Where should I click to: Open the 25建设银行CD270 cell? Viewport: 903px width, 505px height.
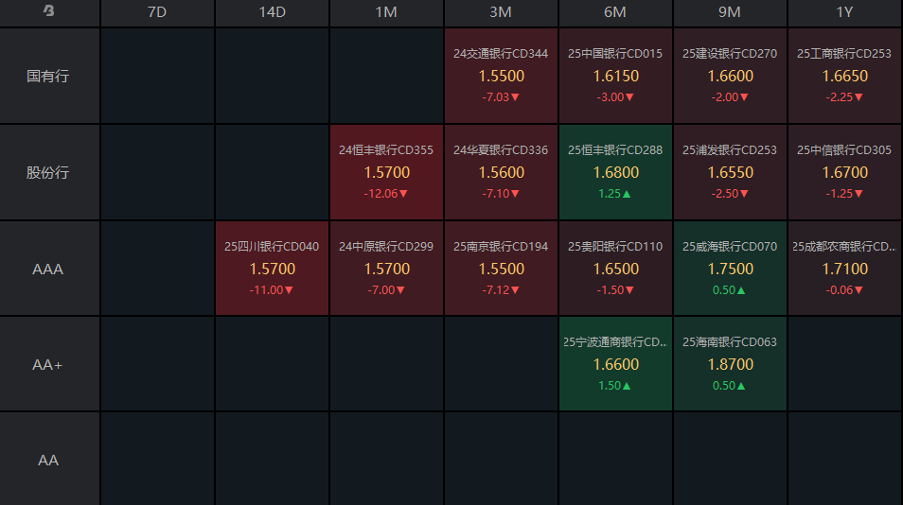tap(730, 76)
